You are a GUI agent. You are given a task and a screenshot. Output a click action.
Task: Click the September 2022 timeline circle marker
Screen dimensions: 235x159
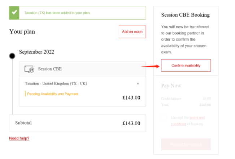12,56
